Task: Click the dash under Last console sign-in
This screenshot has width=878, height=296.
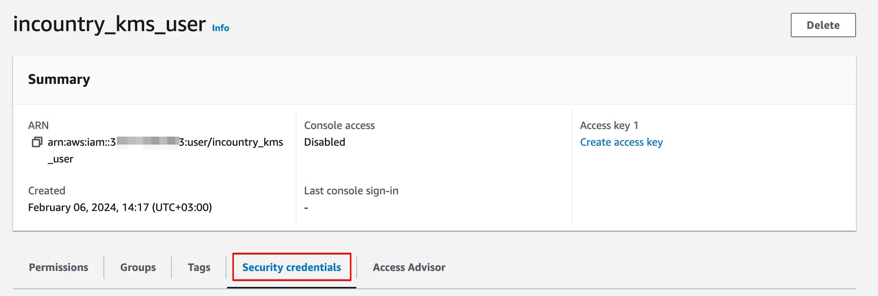Action: 306,208
